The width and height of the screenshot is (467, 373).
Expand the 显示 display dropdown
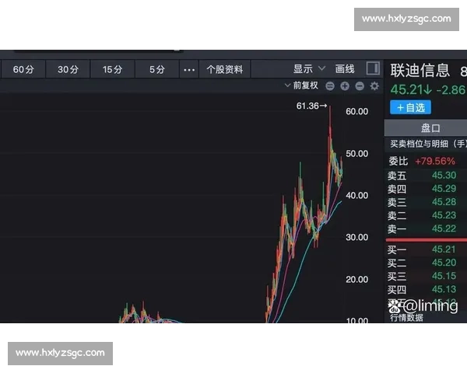[x=309, y=69]
